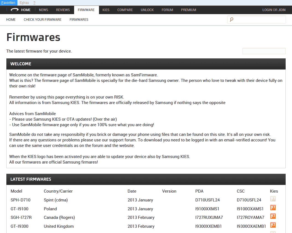Click LOGIN OR JOIN link

click(274, 10)
